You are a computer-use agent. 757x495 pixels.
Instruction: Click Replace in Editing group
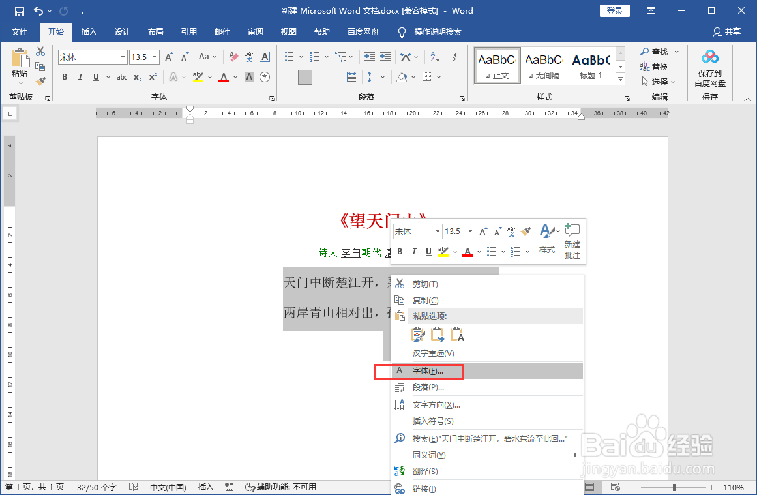tap(654, 67)
